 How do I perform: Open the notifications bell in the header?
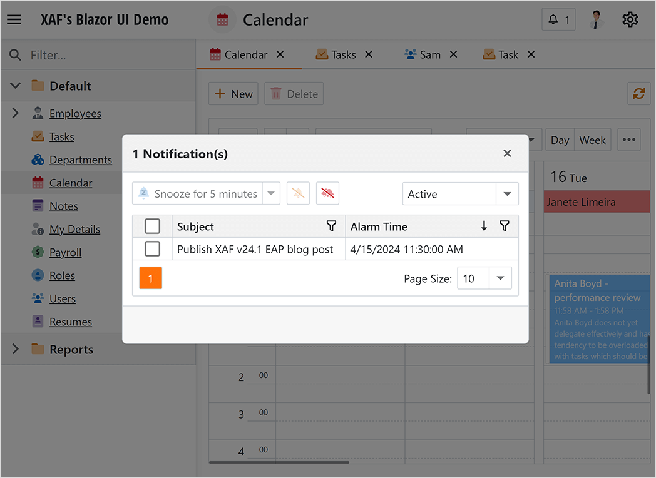coord(558,19)
